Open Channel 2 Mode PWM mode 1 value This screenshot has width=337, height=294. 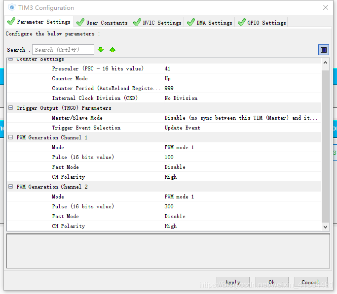click(242, 196)
